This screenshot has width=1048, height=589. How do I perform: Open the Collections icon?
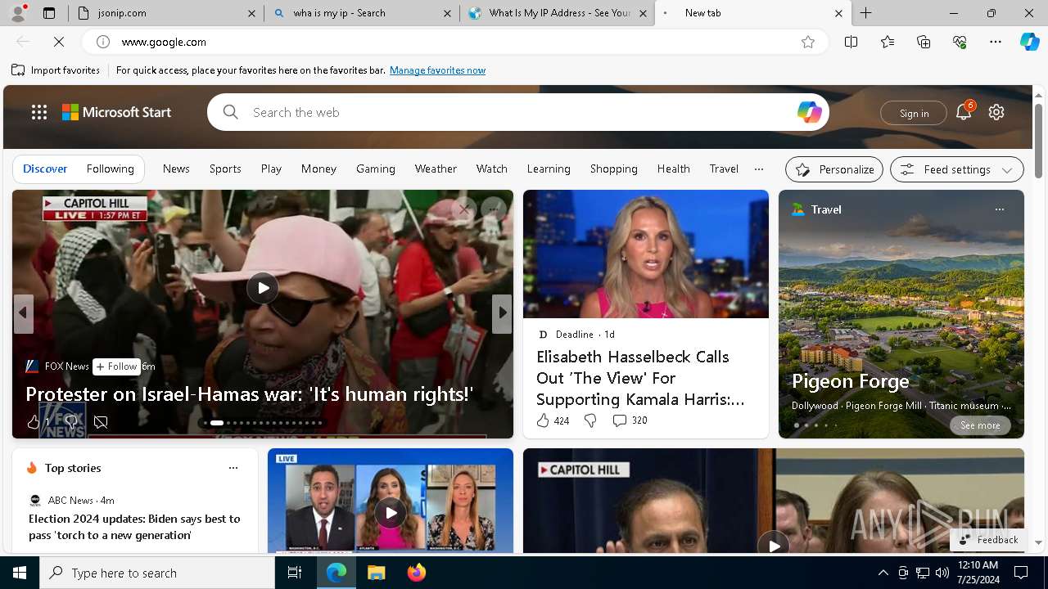924,42
